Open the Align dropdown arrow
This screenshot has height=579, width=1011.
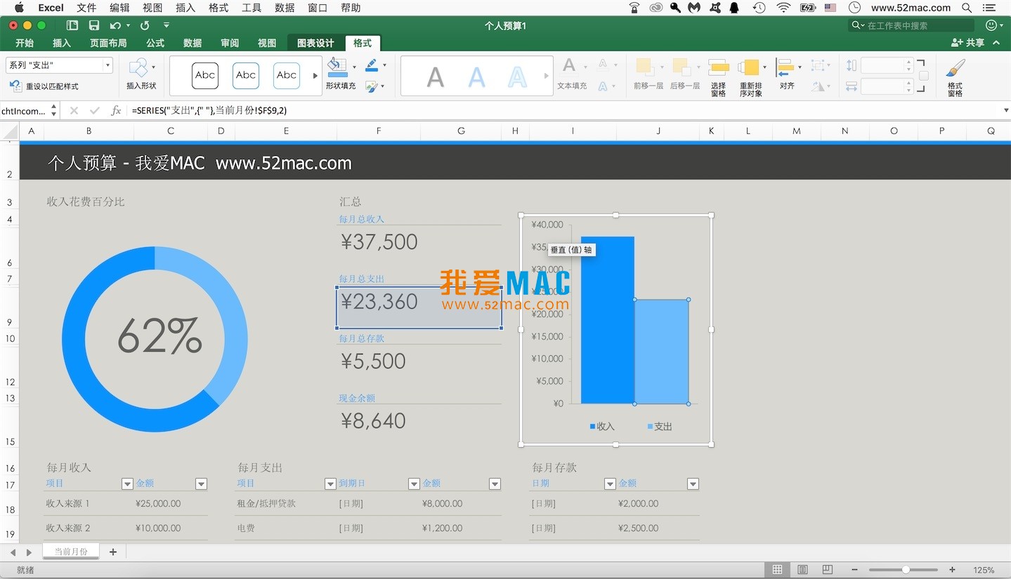pos(800,67)
